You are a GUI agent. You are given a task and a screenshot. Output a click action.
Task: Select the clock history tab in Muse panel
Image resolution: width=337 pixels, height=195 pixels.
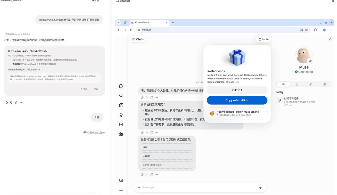pos(311,84)
